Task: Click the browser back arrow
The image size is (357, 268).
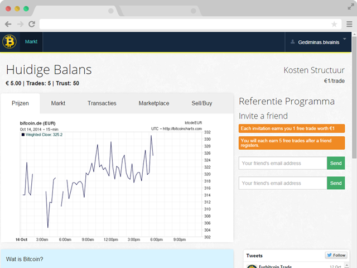Action: point(8,24)
